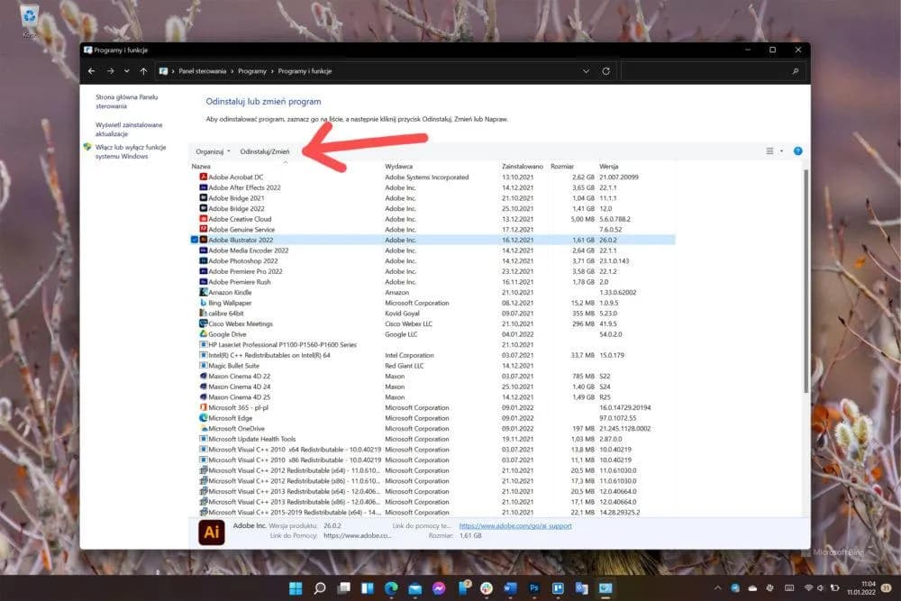Expand the Organizuj dropdown menu
Screen dimensions: 901x601
click(212, 150)
